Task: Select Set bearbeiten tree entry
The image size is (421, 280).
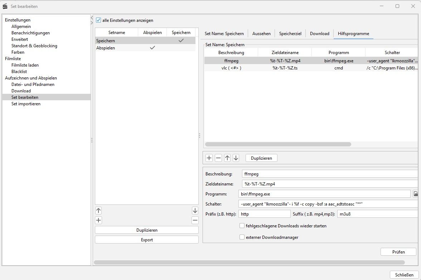Action: (47, 97)
